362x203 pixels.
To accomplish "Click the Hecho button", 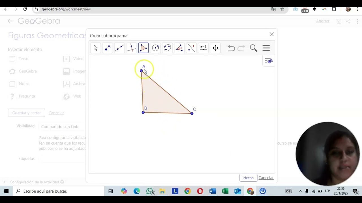I will (248, 178).
